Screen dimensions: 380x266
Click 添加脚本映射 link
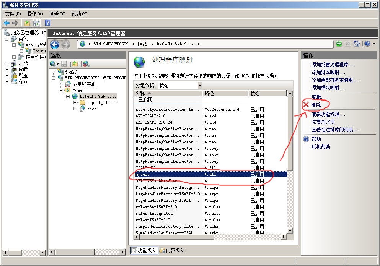[x=328, y=72]
